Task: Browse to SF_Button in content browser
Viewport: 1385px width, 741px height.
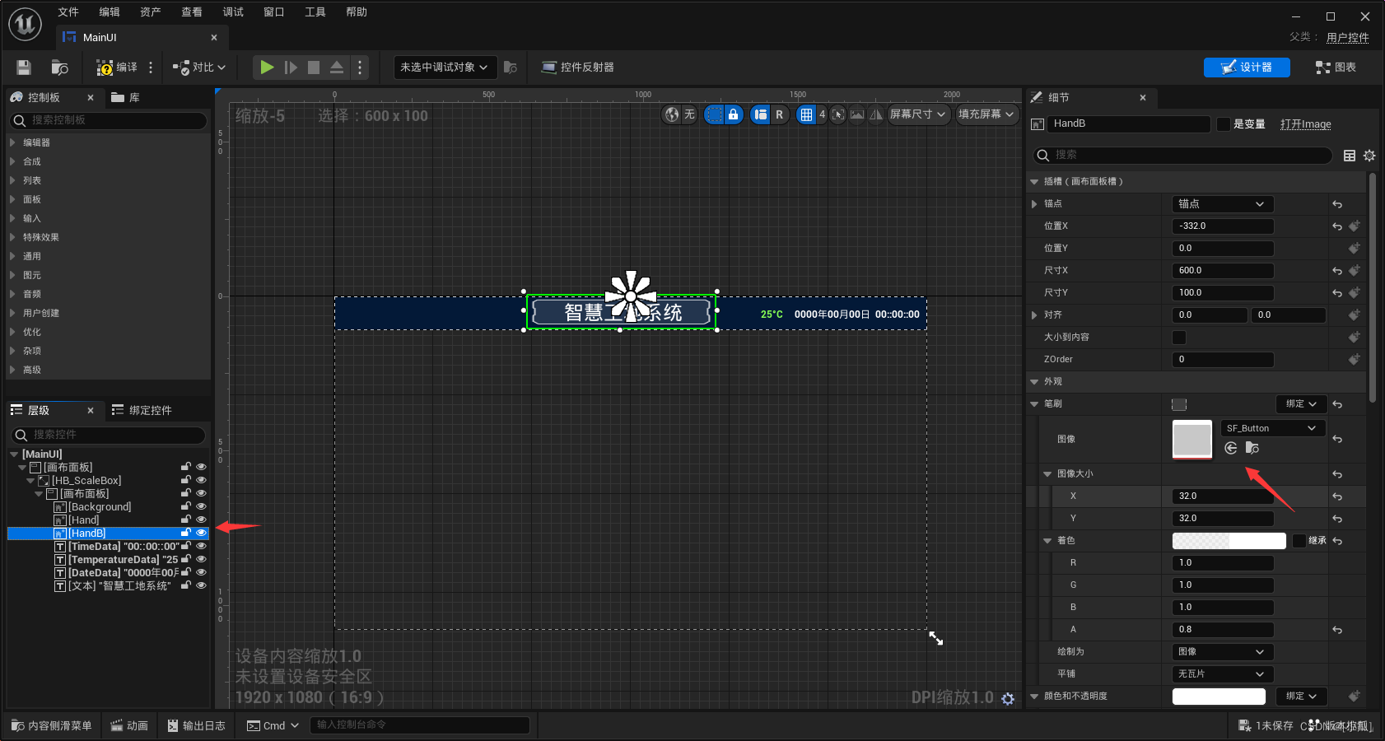Action: pos(1252,448)
